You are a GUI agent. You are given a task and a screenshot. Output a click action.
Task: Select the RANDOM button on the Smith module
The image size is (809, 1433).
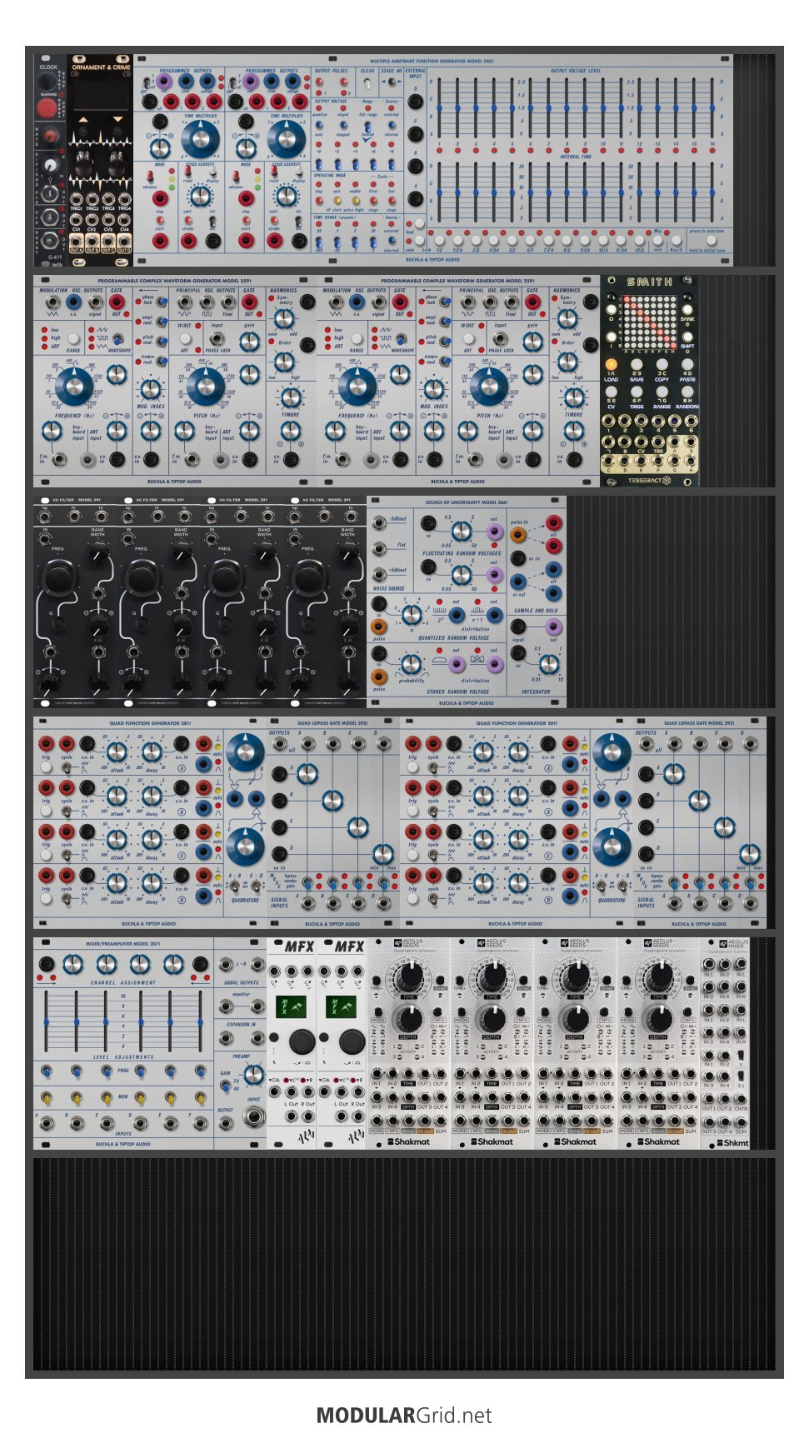click(x=687, y=392)
